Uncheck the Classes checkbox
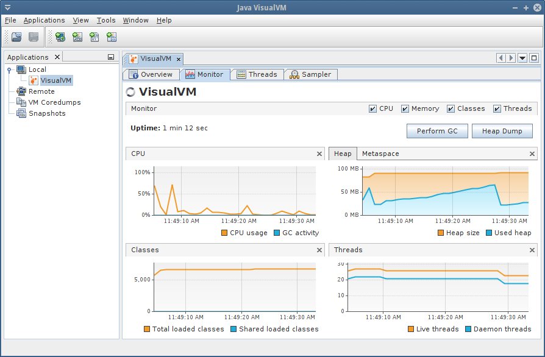This screenshot has height=357, width=545. click(451, 108)
